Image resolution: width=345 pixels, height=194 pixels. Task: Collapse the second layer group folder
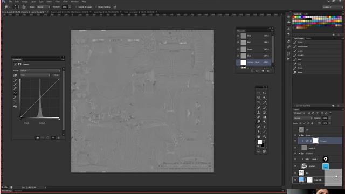click(x=299, y=154)
